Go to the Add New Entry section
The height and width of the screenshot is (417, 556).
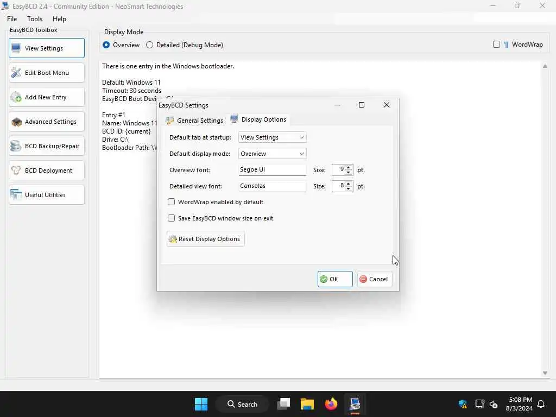47,97
